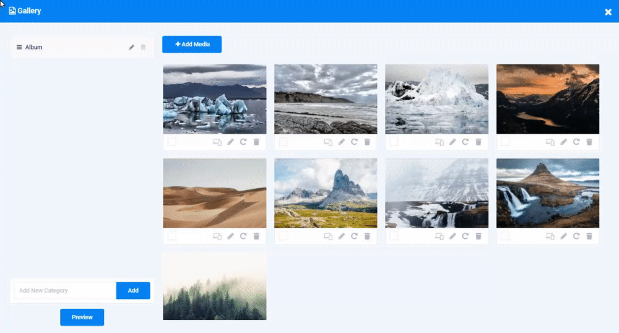The image size is (619, 333).
Task: Select the orange sunset valley thumbnail
Action: tap(548, 99)
